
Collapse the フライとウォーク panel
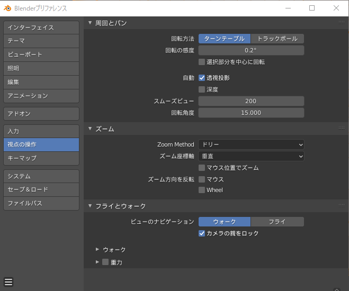point(90,206)
